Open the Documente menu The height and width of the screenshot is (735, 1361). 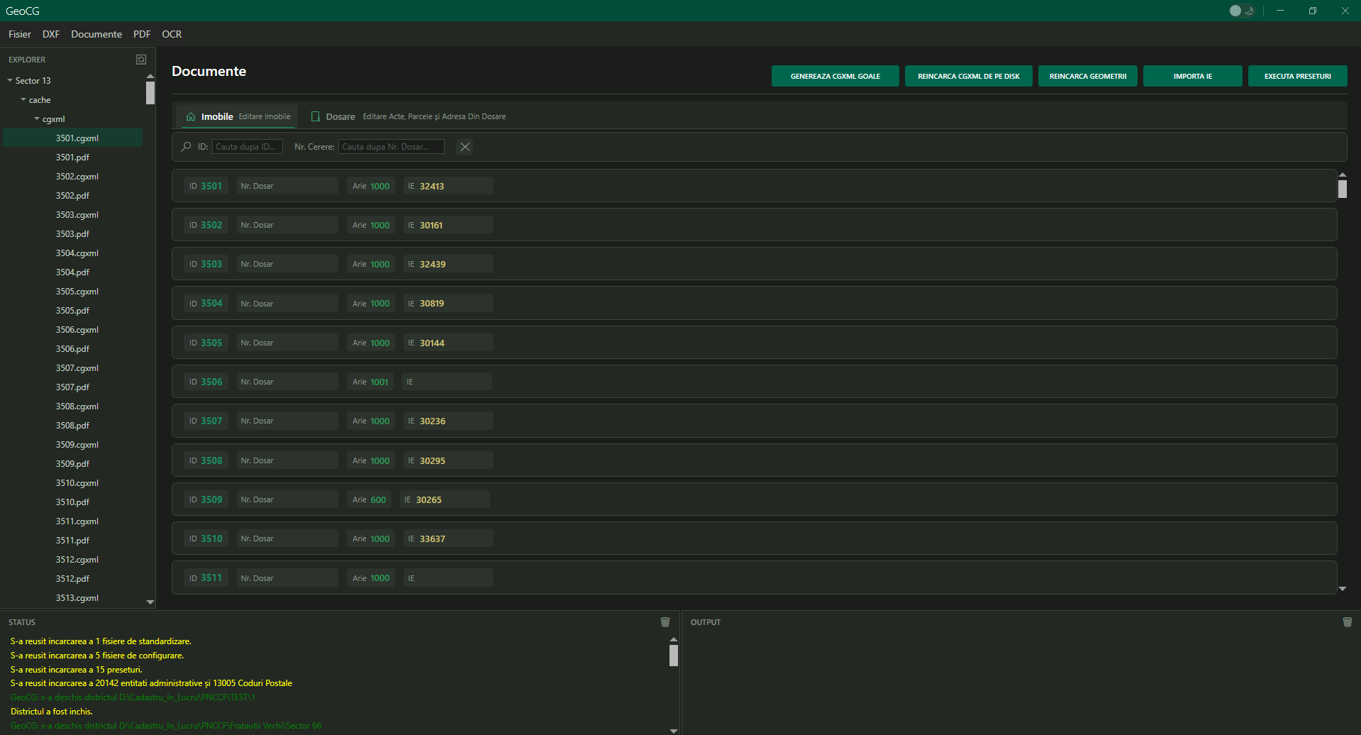(96, 34)
